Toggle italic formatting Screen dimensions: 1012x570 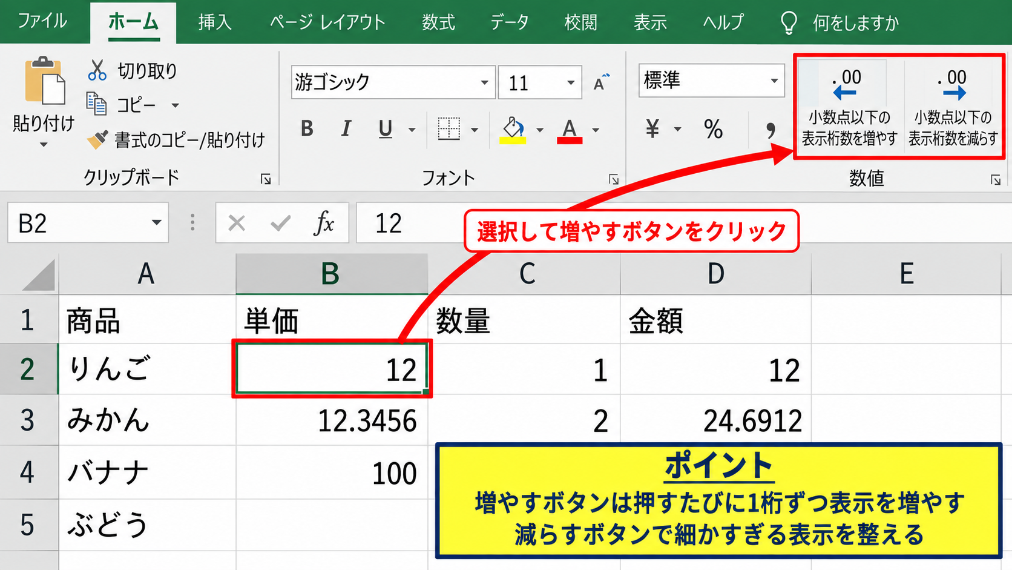[x=346, y=129]
